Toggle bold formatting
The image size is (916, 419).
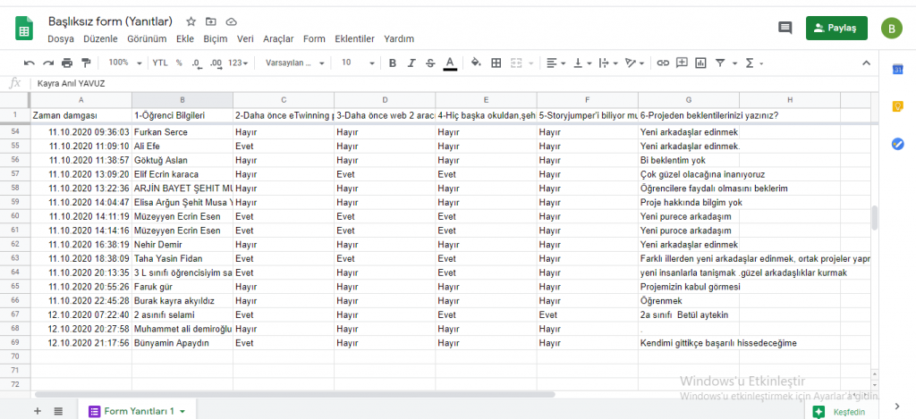click(392, 63)
